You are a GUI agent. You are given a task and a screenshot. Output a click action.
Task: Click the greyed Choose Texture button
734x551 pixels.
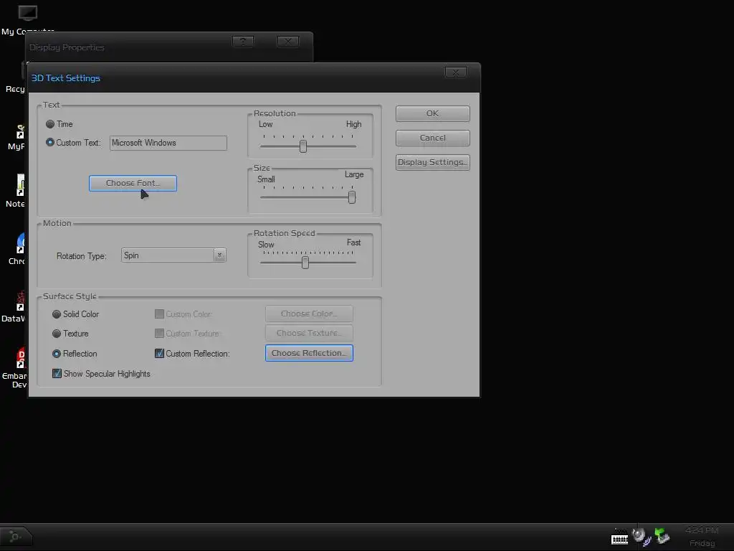309,333
